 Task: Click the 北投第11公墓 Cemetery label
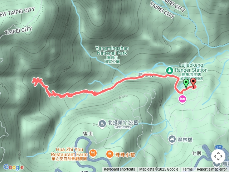pos(123,124)
